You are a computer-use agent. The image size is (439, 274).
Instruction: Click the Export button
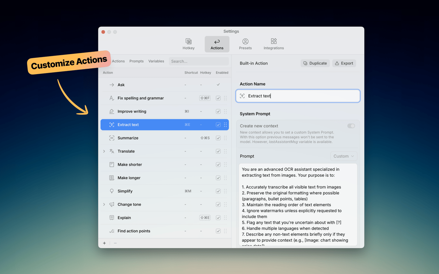[x=344, y=63]
